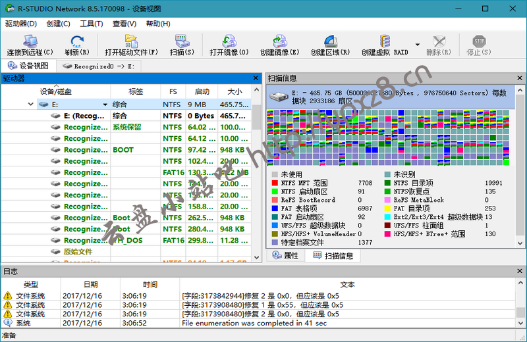Click the warning icon of first log row

click(x=8, y=296)
